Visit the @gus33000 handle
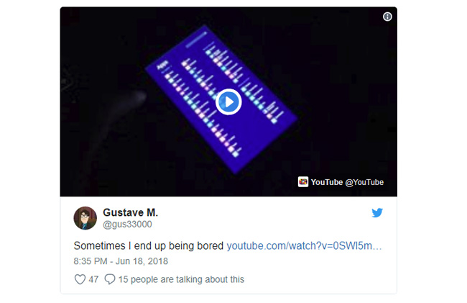The height and width of the screenshot is (303, 467). click(127, 225)
